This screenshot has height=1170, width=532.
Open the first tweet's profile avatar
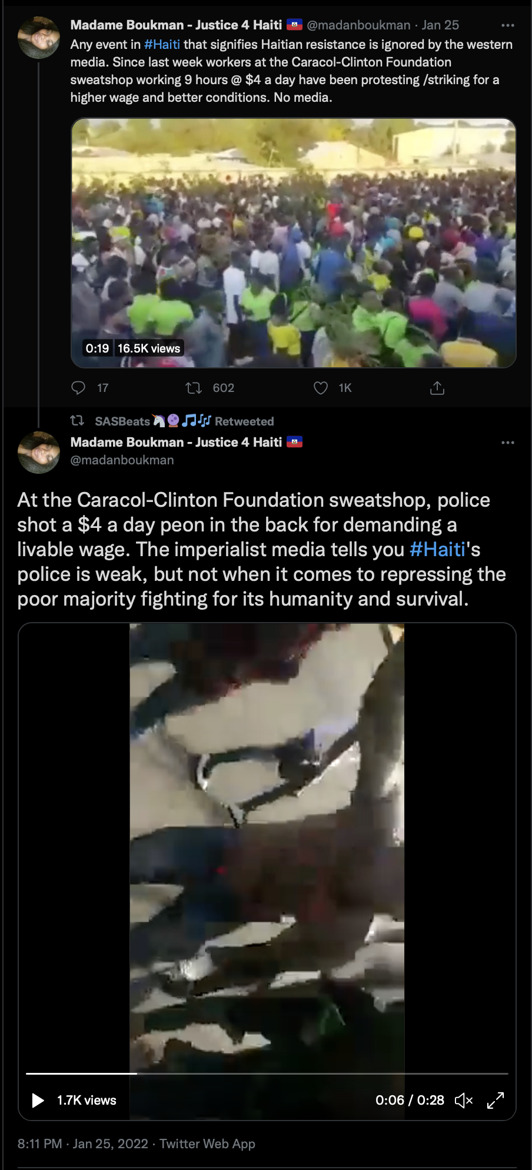pyautogui.click(x=39, y=38)
